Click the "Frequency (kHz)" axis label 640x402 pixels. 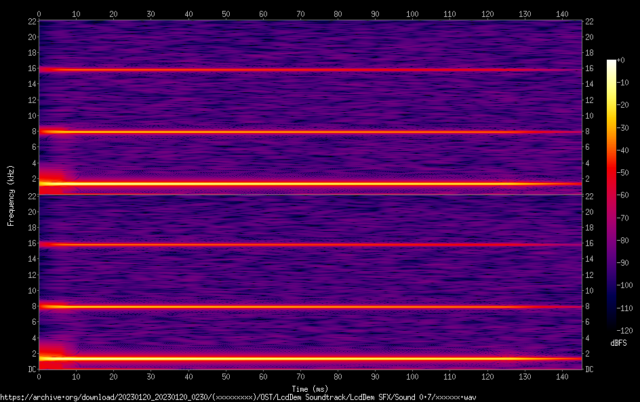pos(11,195)
